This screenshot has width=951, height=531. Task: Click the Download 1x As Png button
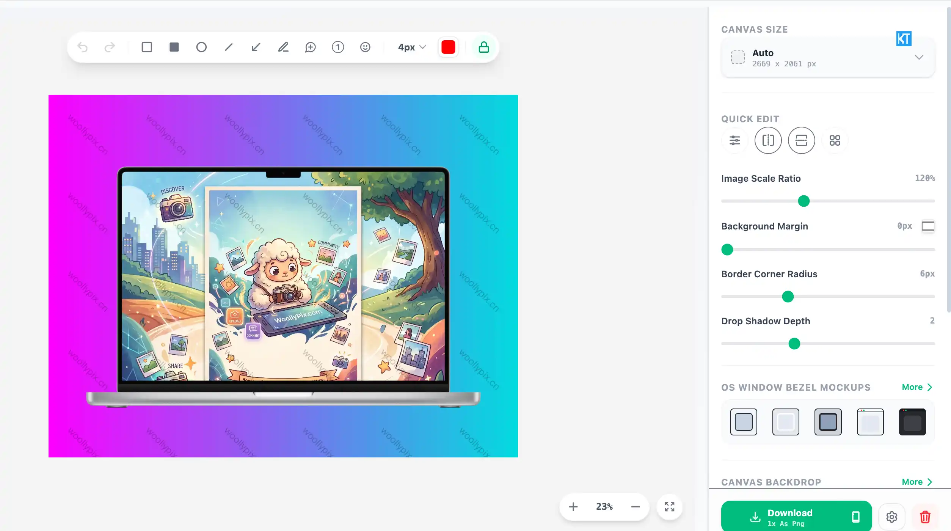[x=796, y=517]
